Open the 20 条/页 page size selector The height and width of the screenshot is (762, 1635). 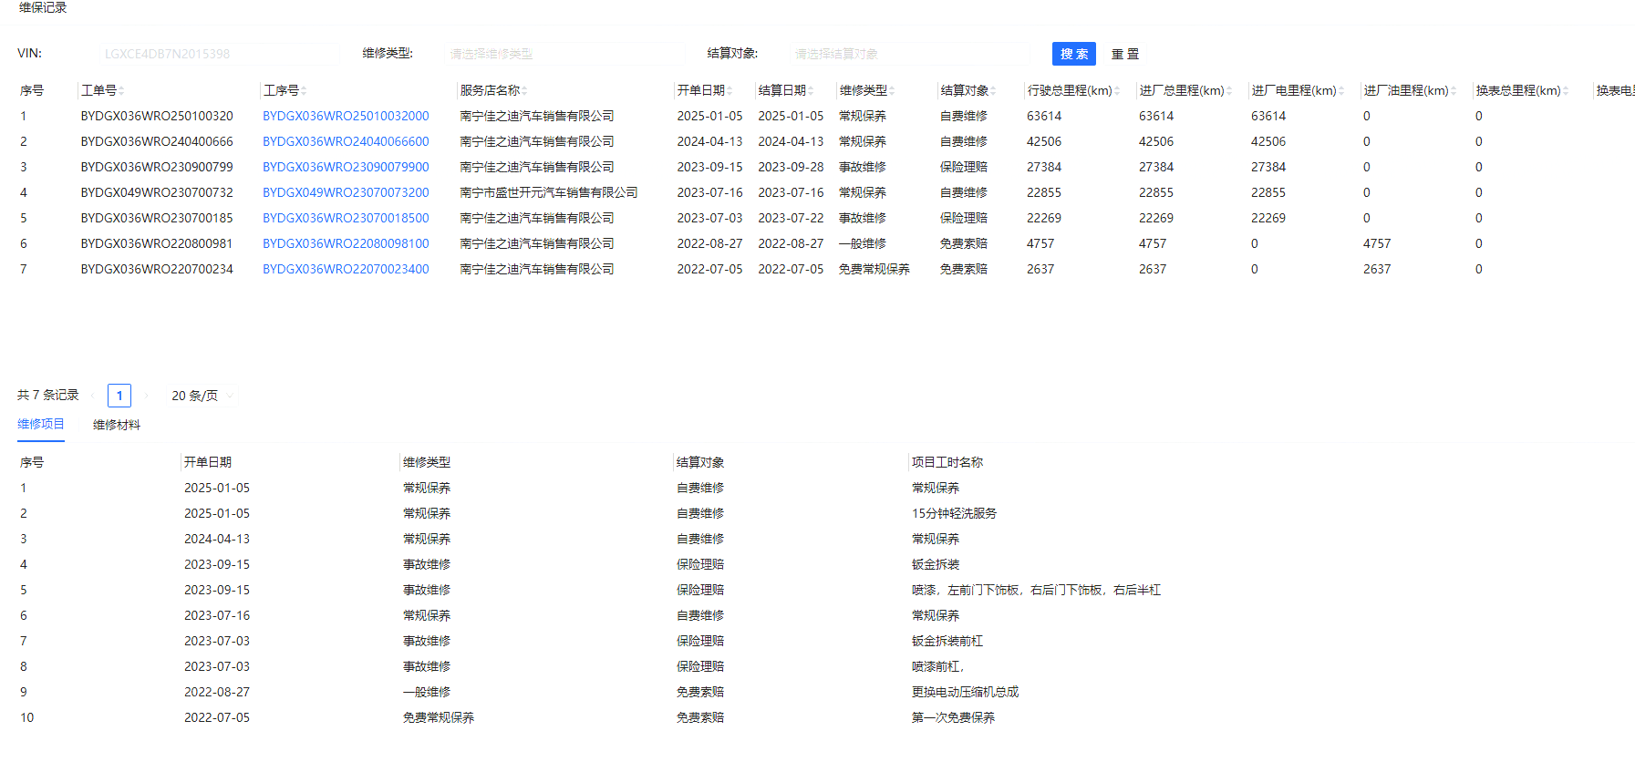(x=202, y=396)
